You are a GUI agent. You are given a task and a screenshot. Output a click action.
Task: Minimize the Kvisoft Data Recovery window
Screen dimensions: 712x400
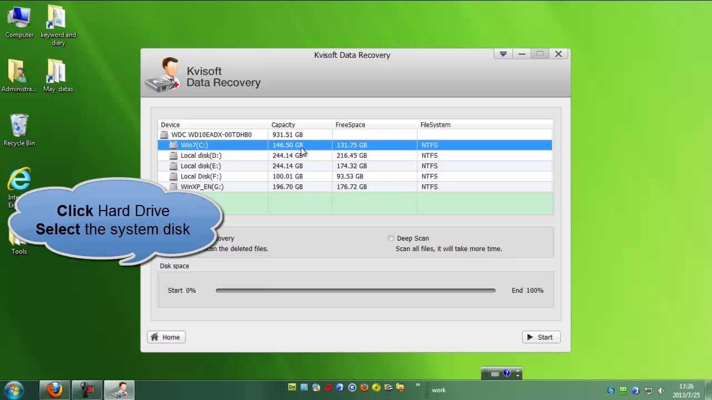[522, 54]
